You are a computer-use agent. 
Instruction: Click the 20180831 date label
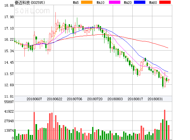tap(155, 99)
